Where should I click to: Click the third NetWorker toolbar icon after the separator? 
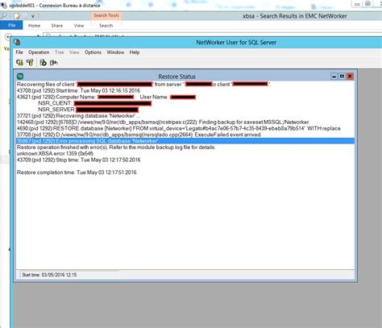[43, 63]
